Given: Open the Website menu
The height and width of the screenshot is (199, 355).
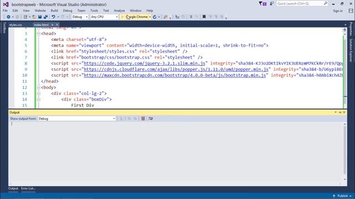Looking at the screenshot, I should click(x=40, y=11).
